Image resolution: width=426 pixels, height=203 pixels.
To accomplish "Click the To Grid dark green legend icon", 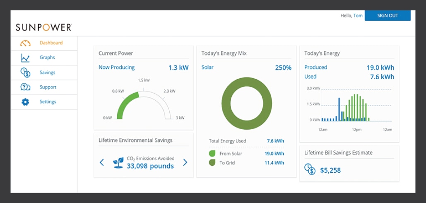I will [212, 163].
